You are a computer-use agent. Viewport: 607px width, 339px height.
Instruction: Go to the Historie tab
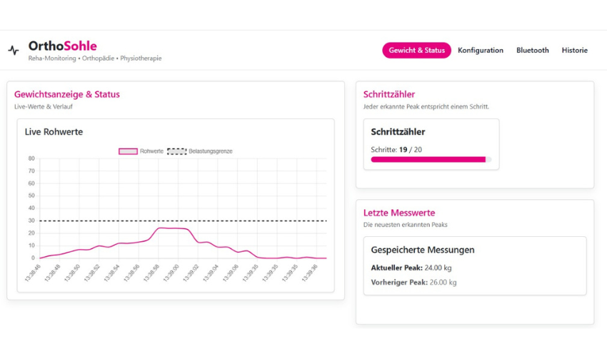(574, 51)
